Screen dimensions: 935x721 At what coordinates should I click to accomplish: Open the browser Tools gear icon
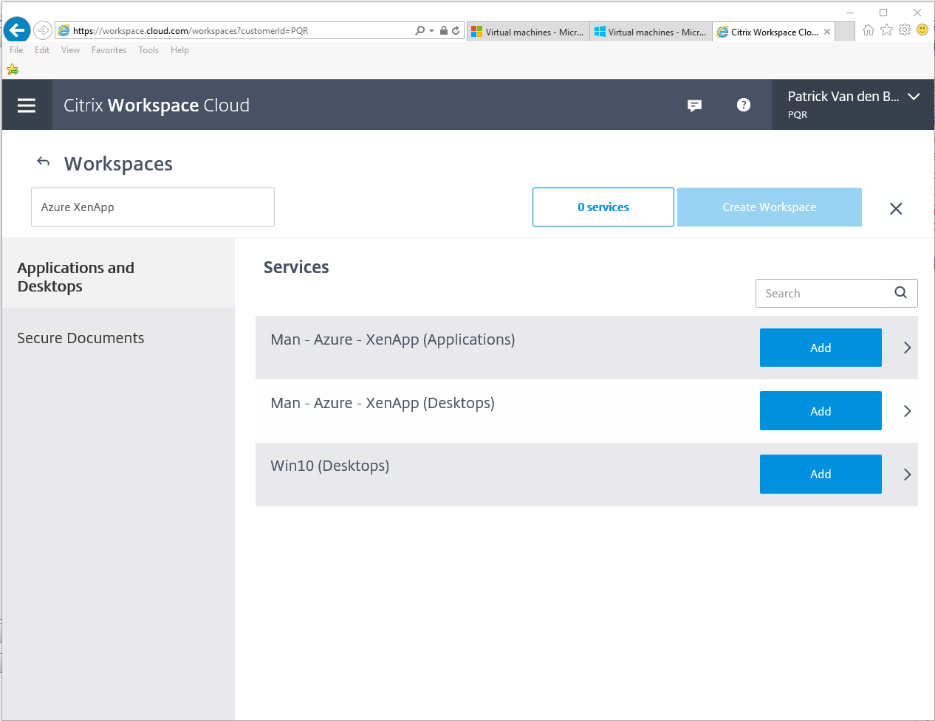(905, 30)
